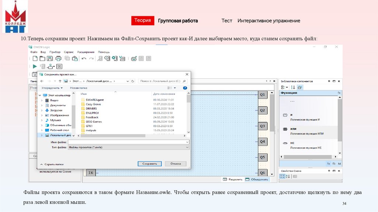The image size is (378, 212).
Task: Click the Сохранить button
Action: click(150, 164)
